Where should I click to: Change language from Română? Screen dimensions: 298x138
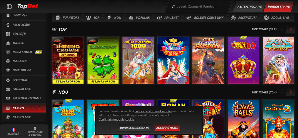click(13, 132)
